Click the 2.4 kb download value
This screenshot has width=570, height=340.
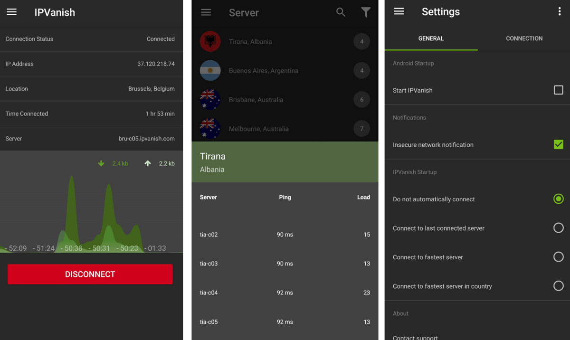click(x=120, y=163)
